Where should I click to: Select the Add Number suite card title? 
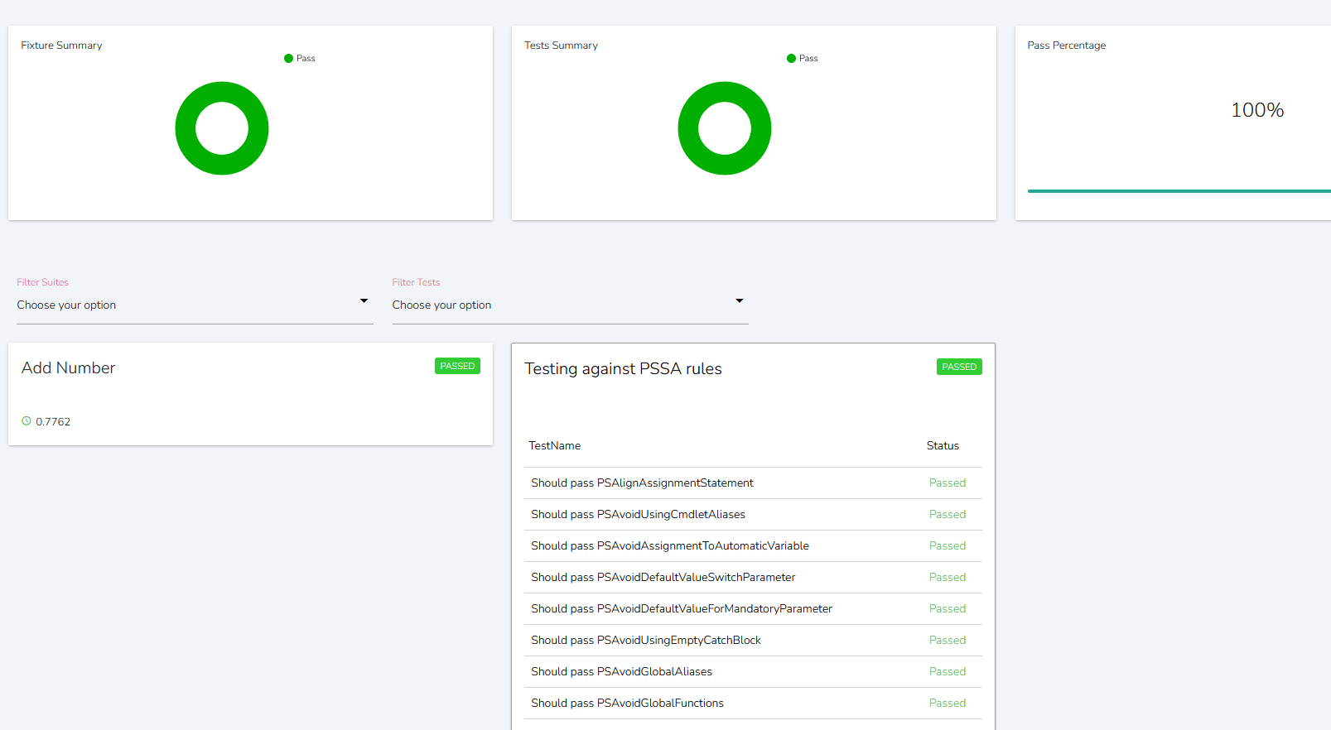point(69,368)
